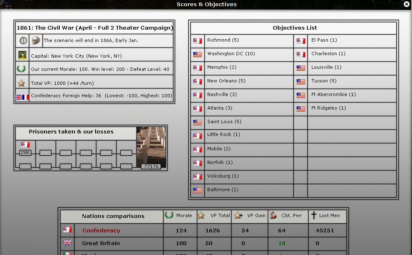Viewport: 412px width, 255px height.
Task: Close the Scores & Objectives window
Action: tap(407, 5)
